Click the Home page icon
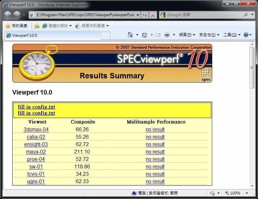The height and width of the screenshot is (199, 258). (130, 35)
